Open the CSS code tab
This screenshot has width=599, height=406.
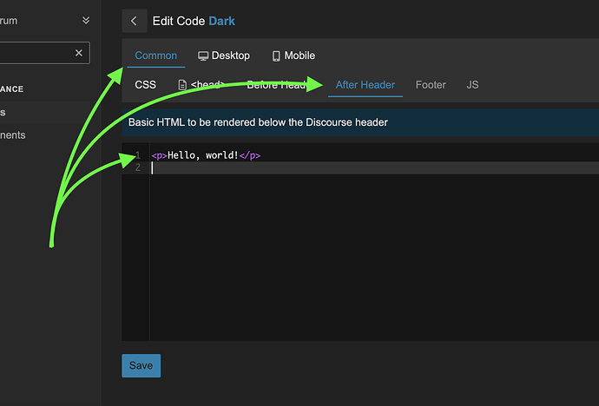(145, 85)
